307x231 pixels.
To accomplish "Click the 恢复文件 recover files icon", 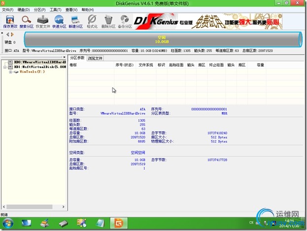I will coord(43,22).
